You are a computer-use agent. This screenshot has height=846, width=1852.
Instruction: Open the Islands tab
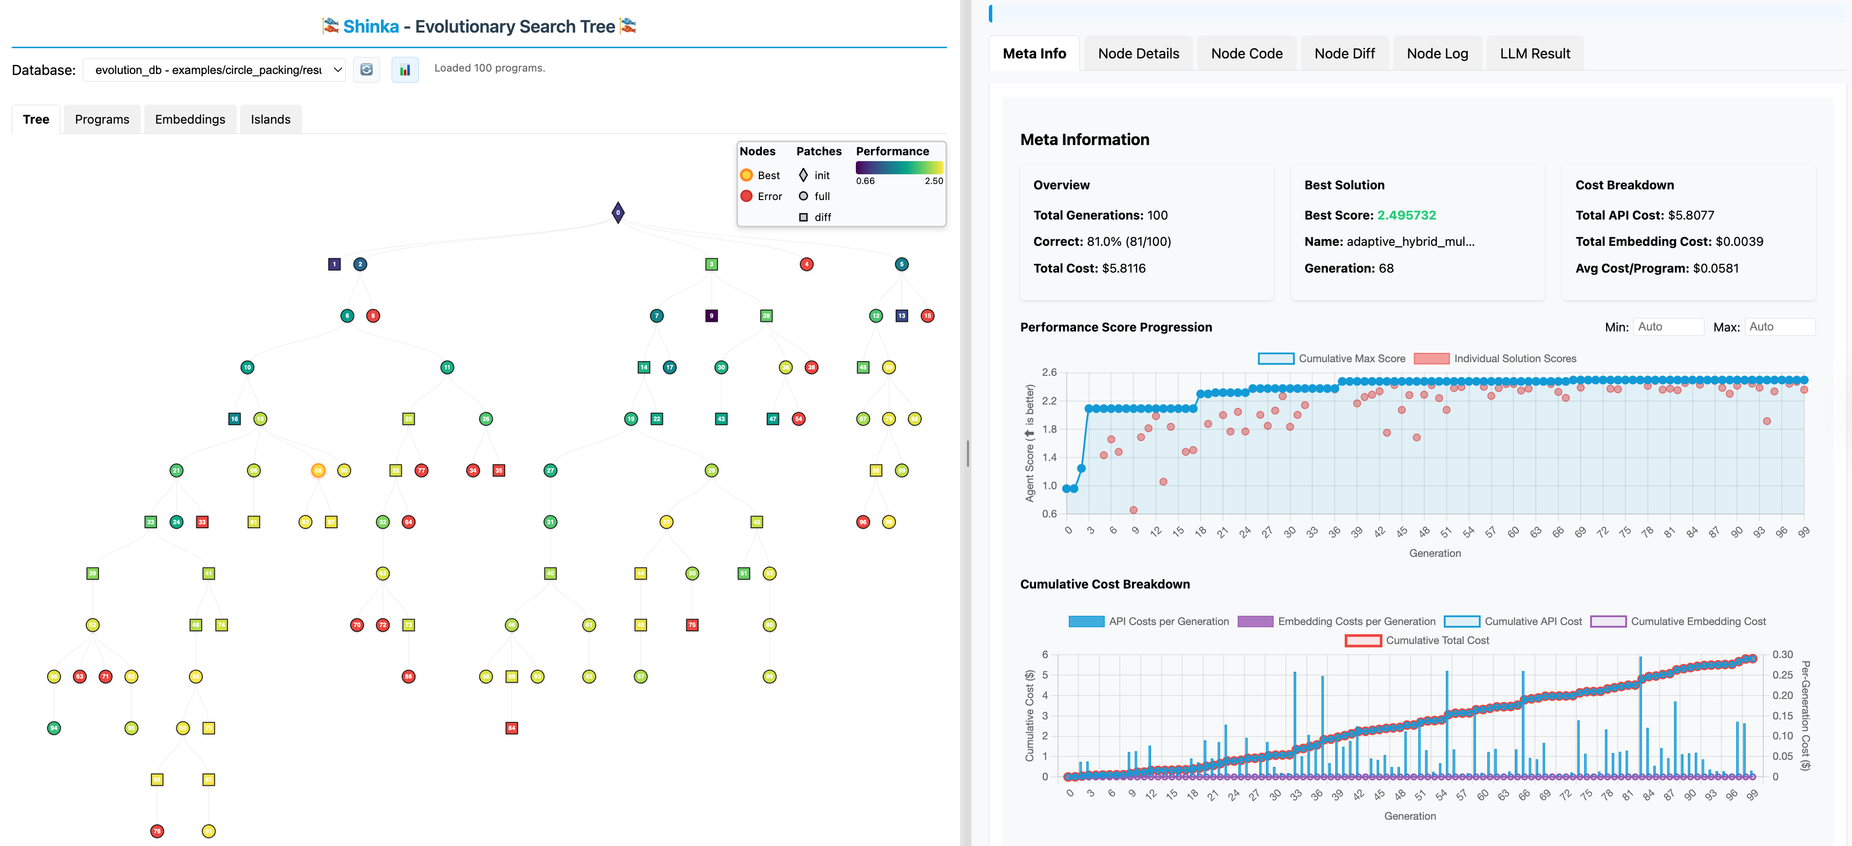(x=270, y=118)
